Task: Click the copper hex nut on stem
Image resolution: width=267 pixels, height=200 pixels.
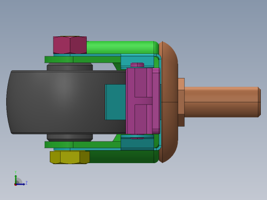Action: 181,102
